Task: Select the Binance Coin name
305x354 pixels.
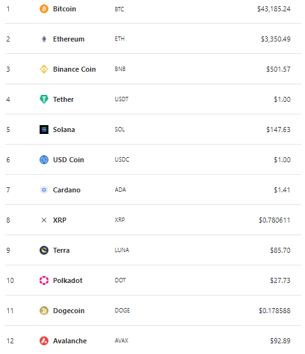Action: [74, 69]
